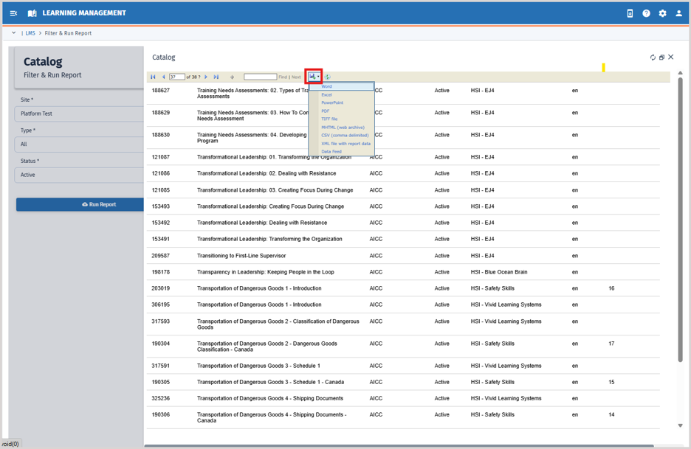Image resolution: width=691 pixels, height=449 pixels.
Task: Open the export save dropdown icon
Action: click(x=314, y=77)
